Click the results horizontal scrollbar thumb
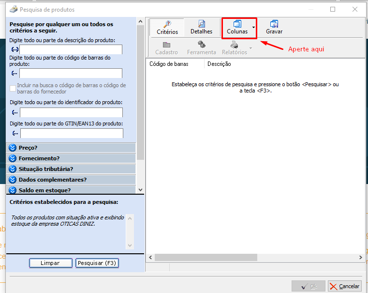The image size is (368, 293). [206, 258]
